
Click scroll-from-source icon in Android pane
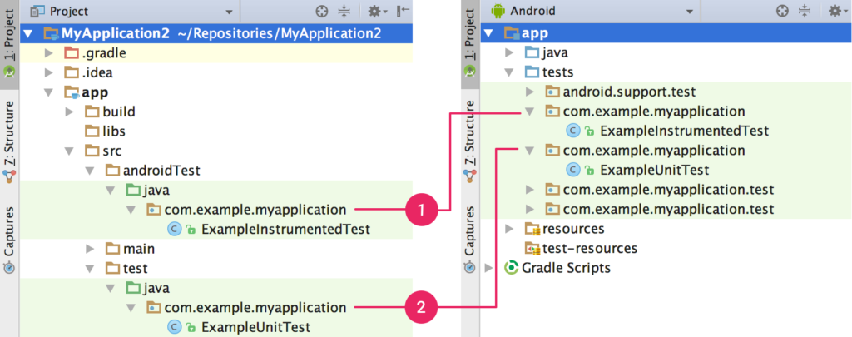[x=782, y=11]
